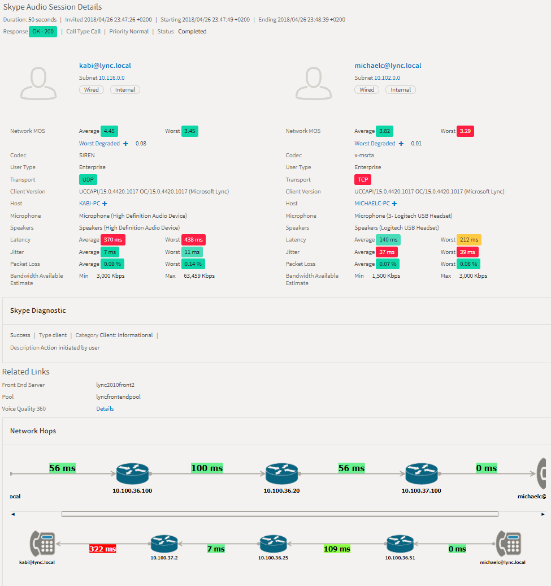The height and width of the screenshot is (586, 551).
Task: Click the Network Hops horizontal scrollbar thumb
Action: pos(280,514)
